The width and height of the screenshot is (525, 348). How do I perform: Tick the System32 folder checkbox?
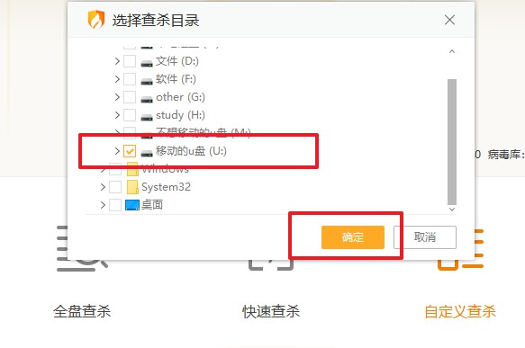[x=115, y=187]
